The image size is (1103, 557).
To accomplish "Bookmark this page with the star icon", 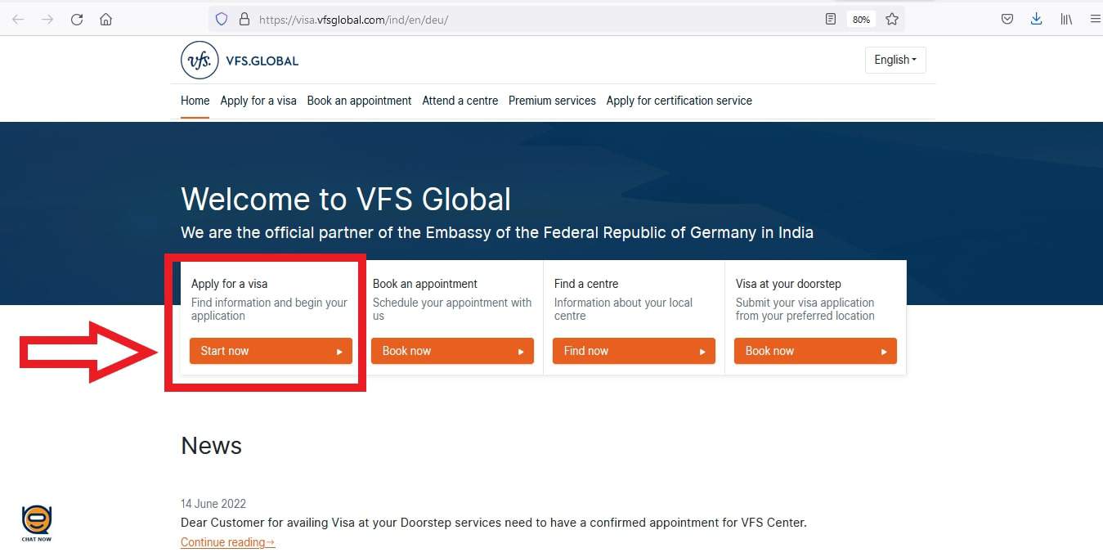I will (892, 19).
